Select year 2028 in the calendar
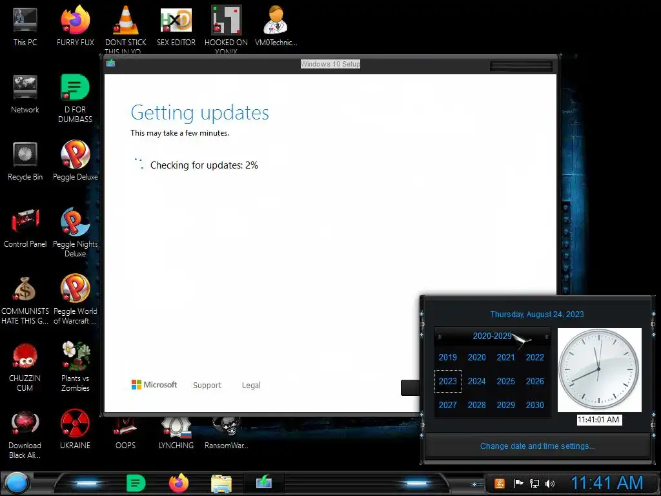661x496 pixels. 477,405
